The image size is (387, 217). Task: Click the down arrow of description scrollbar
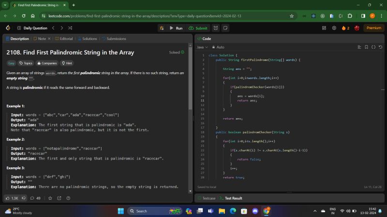[190, 191]
